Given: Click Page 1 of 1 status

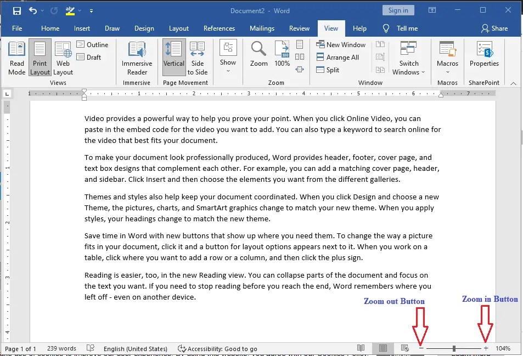Looking at the screenshot, I should [x=20, y=349].
